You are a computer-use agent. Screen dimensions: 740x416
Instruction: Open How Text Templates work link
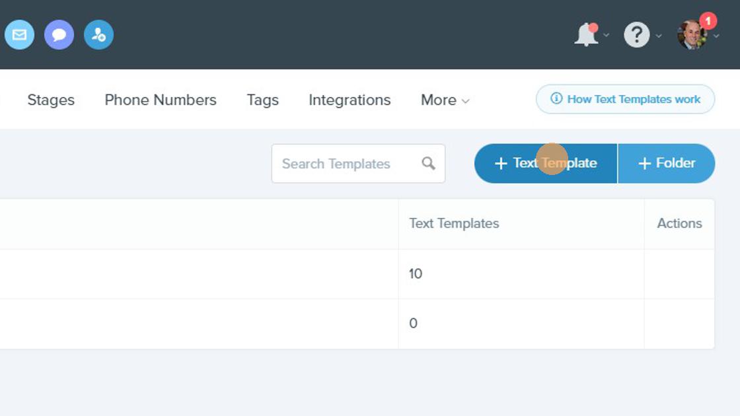click(625, 99)
